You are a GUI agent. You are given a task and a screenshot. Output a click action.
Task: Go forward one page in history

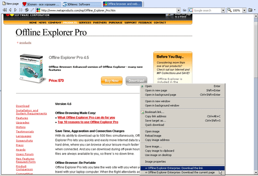[x=15, y=10]
